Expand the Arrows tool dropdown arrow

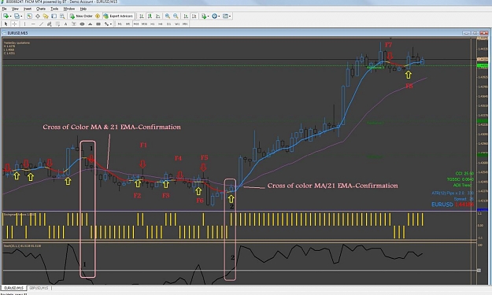tap(111, 24)
